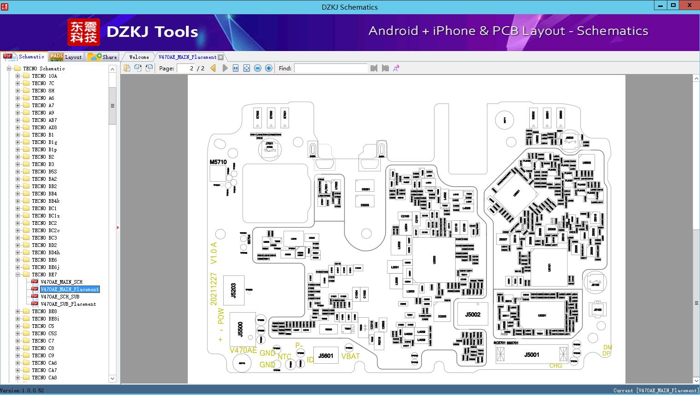Click the tree panel scrollbar down arrow
Viewport: 700px width, 395px height.
pyautogui.click(x=112, y=378)
